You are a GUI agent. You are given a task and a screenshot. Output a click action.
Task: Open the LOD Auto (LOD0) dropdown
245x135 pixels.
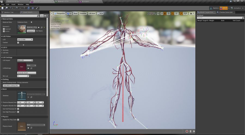click(25, 39)
